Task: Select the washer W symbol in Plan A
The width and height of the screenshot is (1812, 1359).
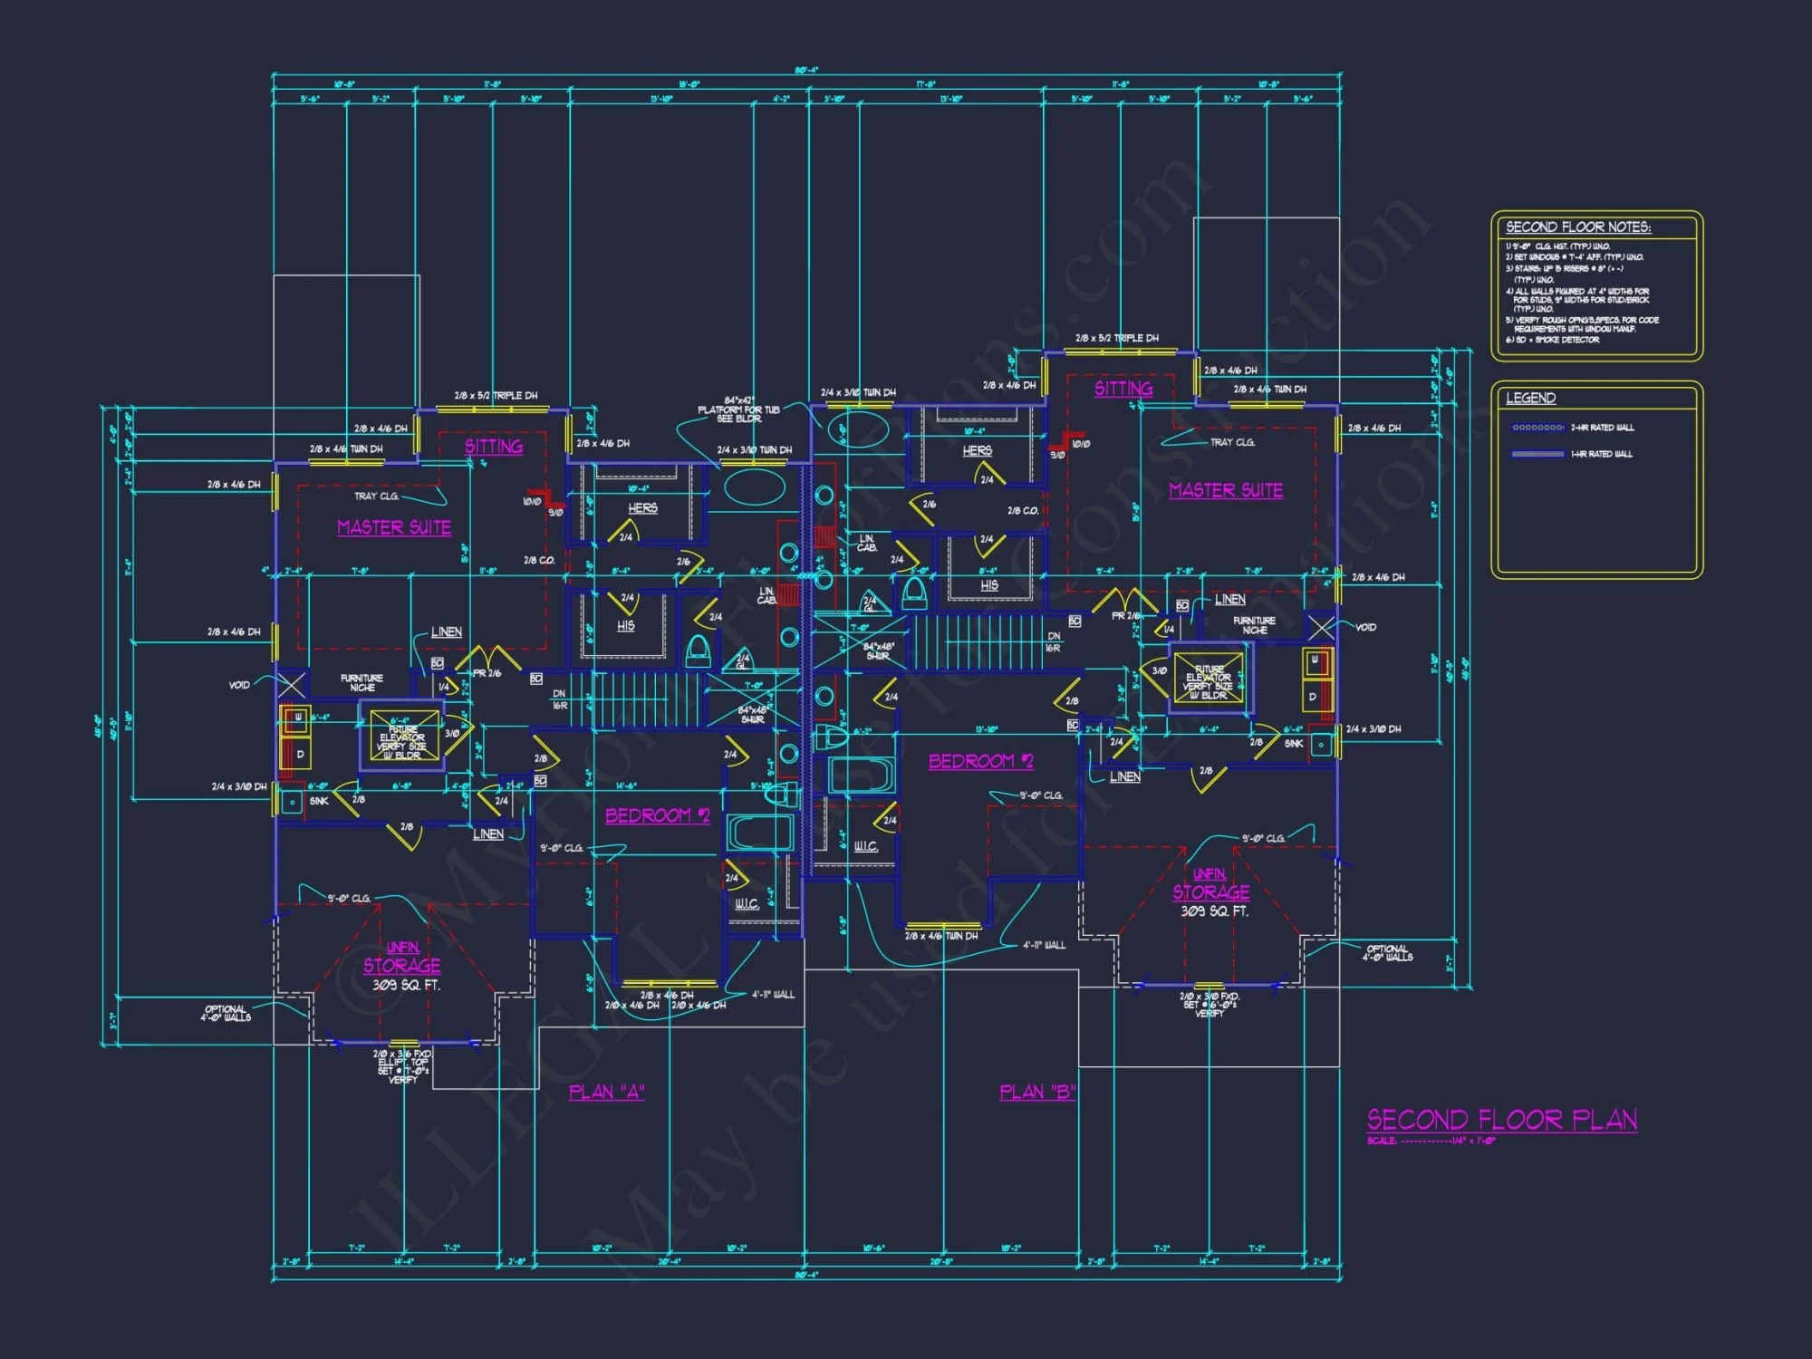Action: click(x=296, y=718)
